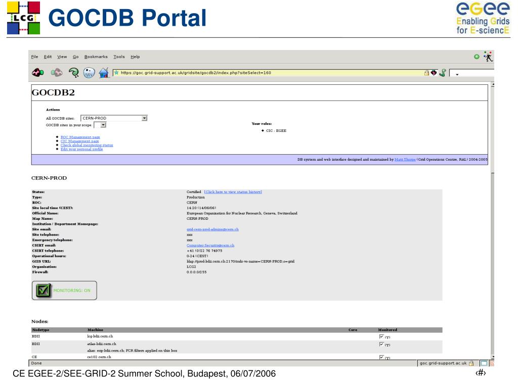The width and height of the screenshot is (518, 388).
Task: Click the star bookmark icon in address bar
Action: coord(116,73)
